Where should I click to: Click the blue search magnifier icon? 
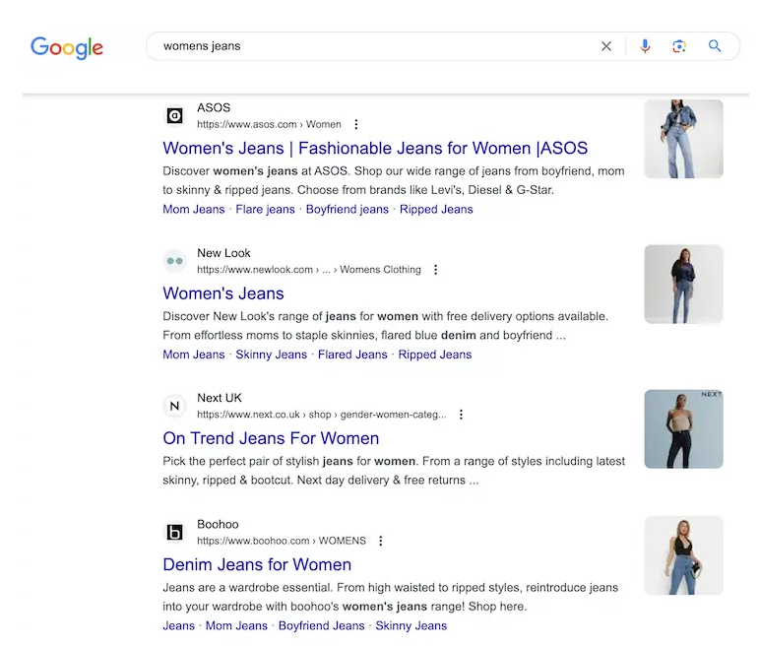[x=715, y=46]
